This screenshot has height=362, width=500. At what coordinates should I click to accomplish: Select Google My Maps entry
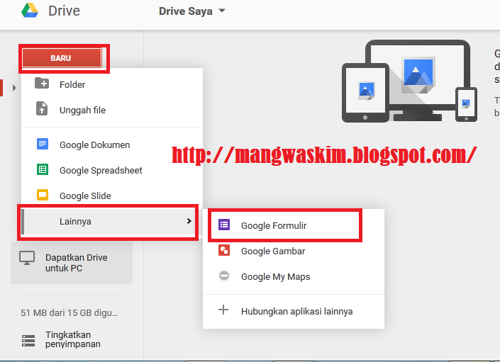[294, 276]
